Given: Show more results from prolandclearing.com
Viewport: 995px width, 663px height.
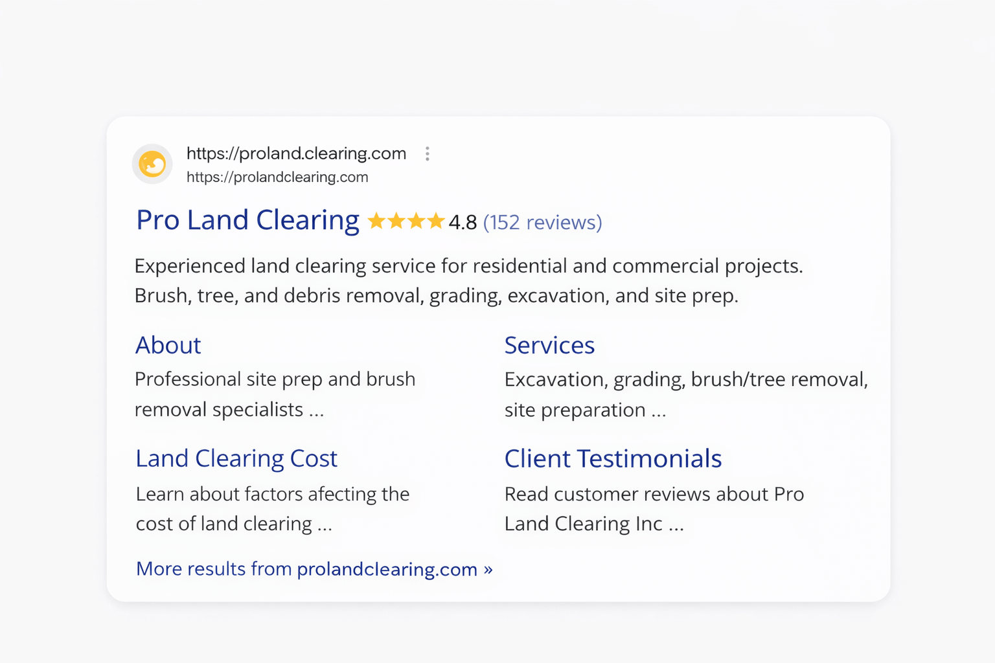Looking at the screenshot, I should tap(314, 569).
